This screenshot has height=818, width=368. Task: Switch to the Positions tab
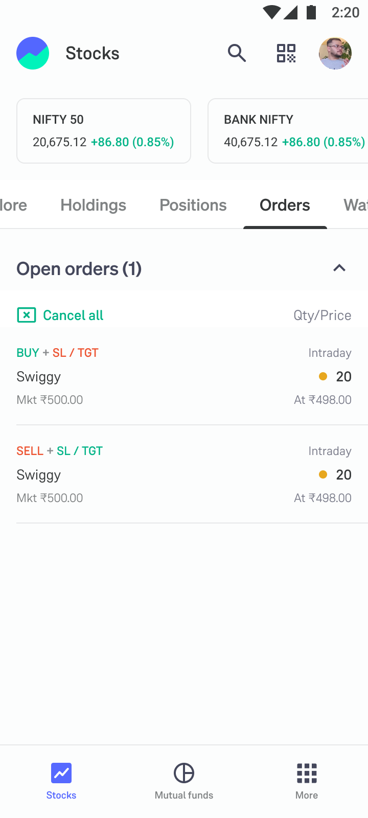(193, 205)
